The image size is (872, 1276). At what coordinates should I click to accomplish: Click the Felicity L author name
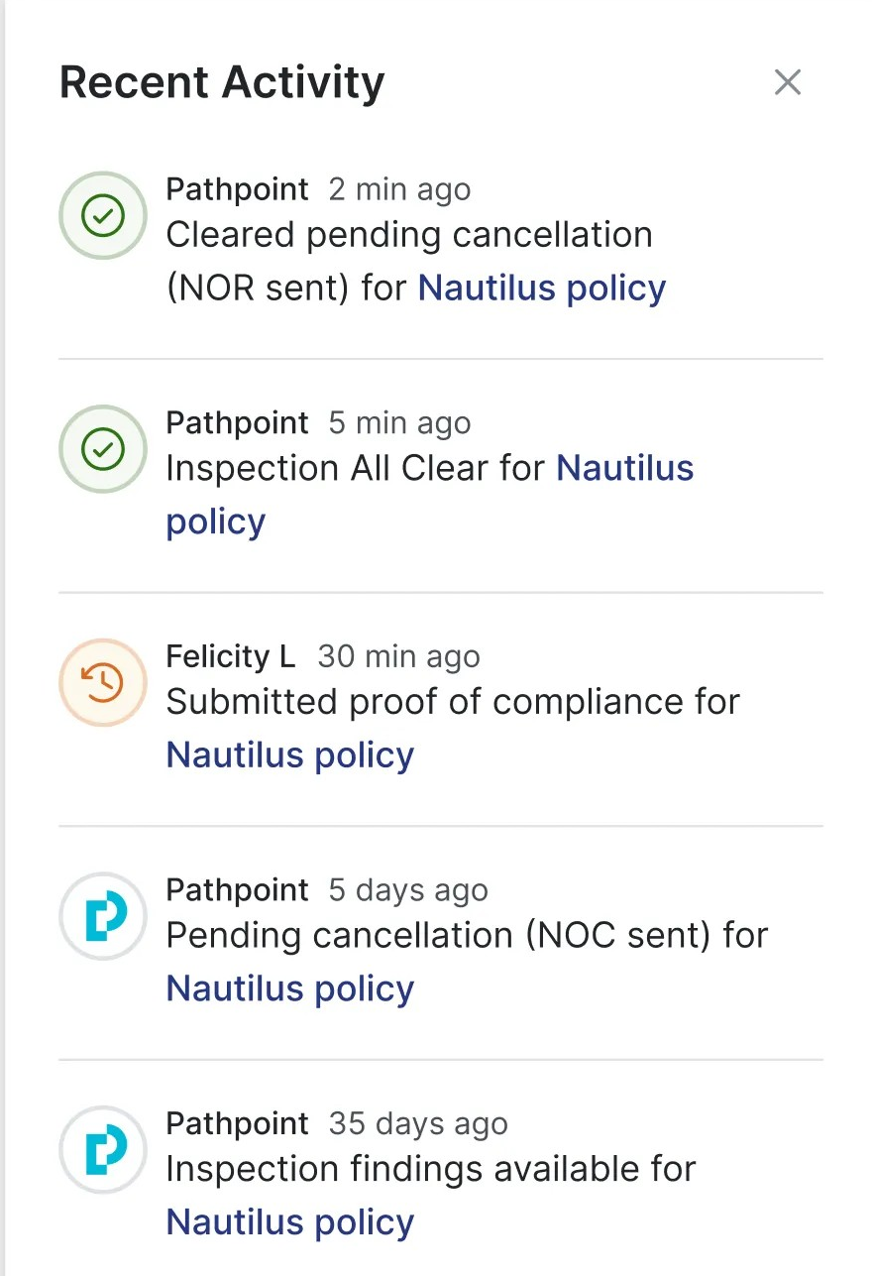pos(230,656)
